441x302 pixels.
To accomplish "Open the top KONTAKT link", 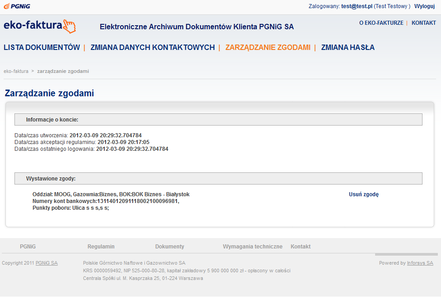I will [423, 23].
